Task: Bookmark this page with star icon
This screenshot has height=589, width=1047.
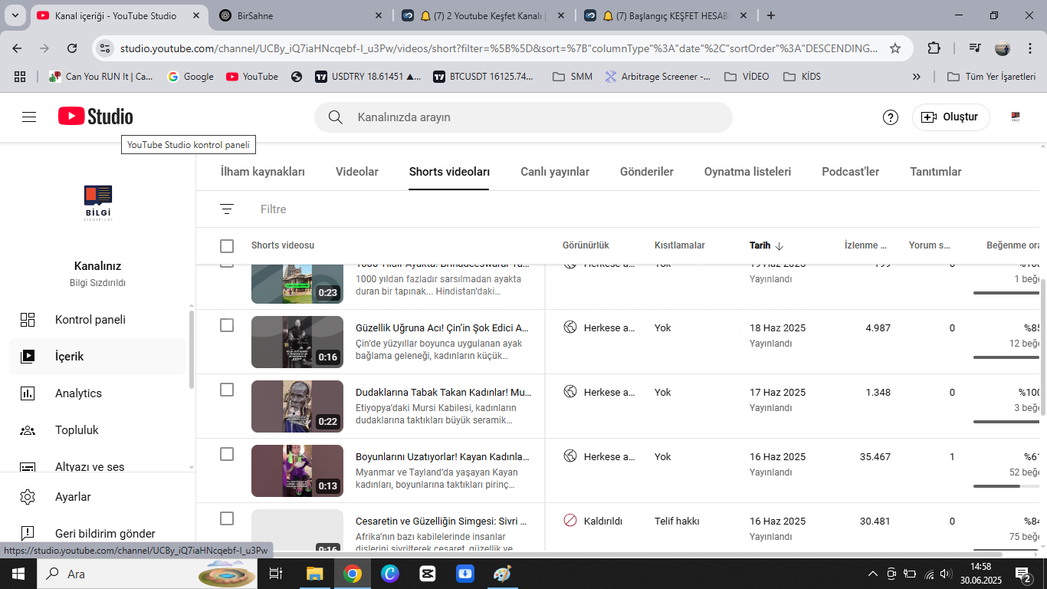Action: pos(895,48)
